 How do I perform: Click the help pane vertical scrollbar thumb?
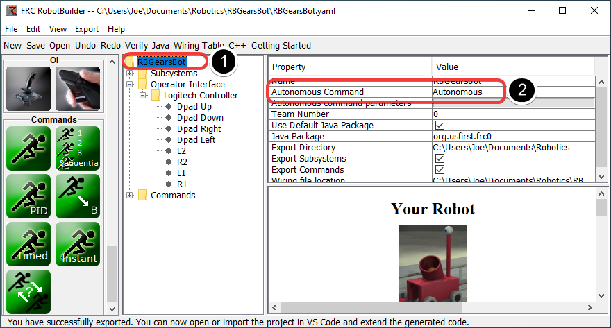click(x=601, y=208)
